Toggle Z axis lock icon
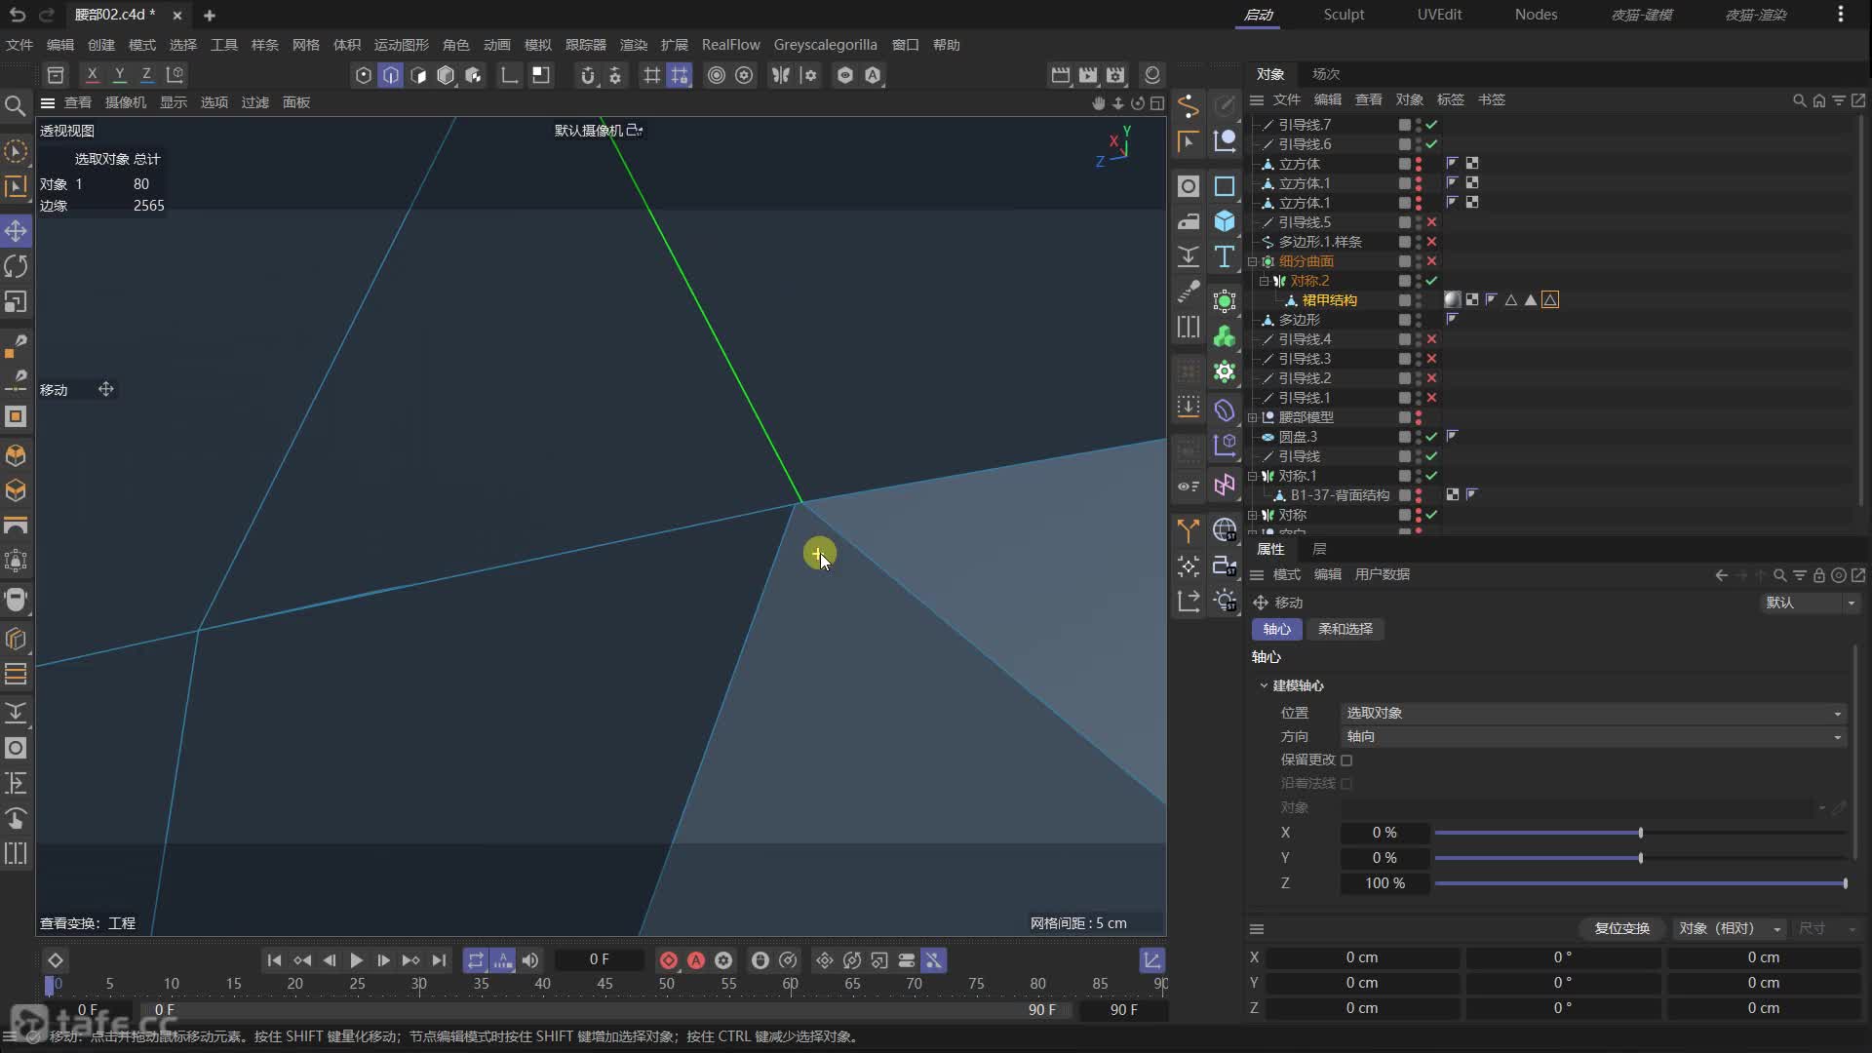 click(x=146, y=74)
